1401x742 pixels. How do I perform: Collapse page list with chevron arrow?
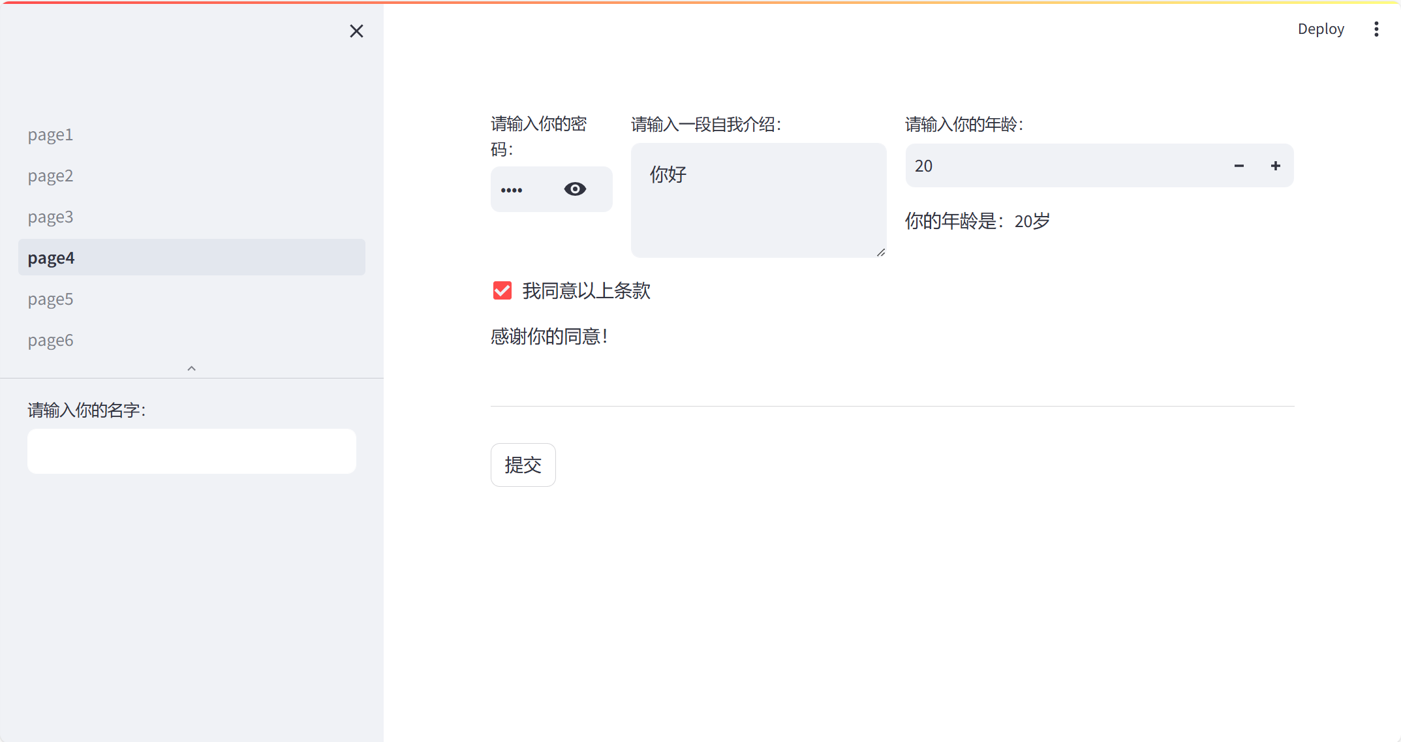pyautogui.click(x=191, y=369)
